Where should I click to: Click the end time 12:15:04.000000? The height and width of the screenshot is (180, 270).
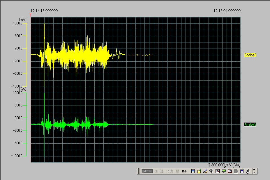pos(227,11)
